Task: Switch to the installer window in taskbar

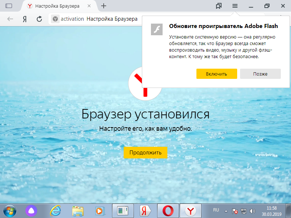Action: point(123,211)
